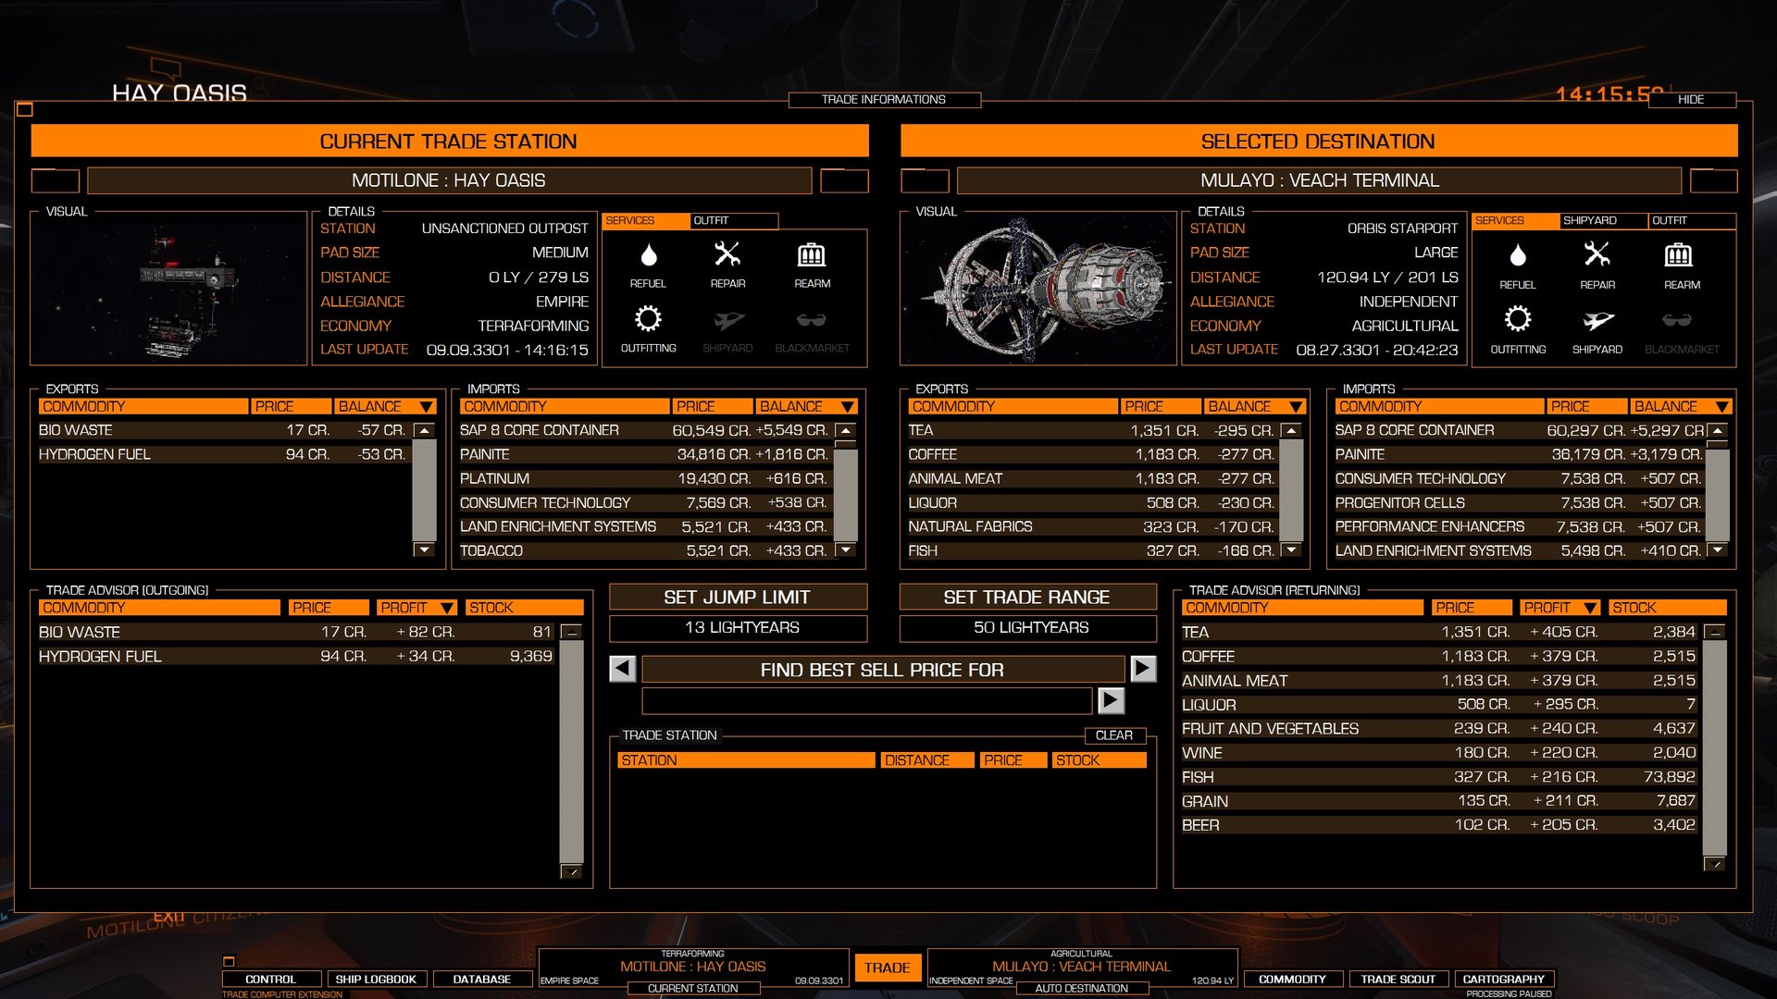Viewport: 1777px width, 999px height.
Task: Select Outfit tab for Veach Terminal
Action: (1692, 221)
